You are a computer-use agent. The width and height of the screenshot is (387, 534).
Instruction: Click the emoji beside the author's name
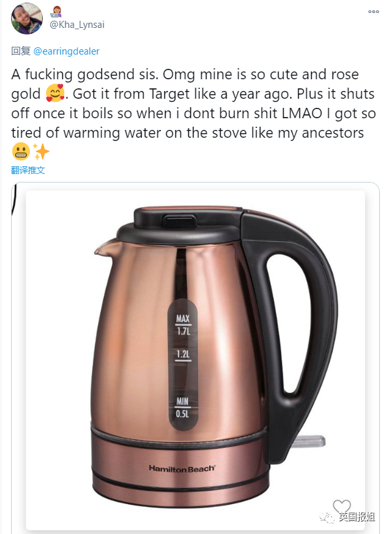[x=56, y=11]
